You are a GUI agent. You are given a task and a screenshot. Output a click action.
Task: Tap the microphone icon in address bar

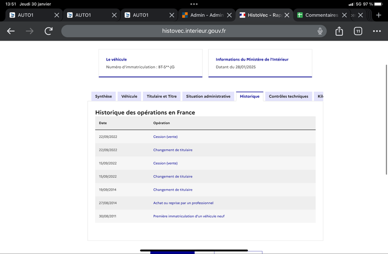click(x=320, y=31)
